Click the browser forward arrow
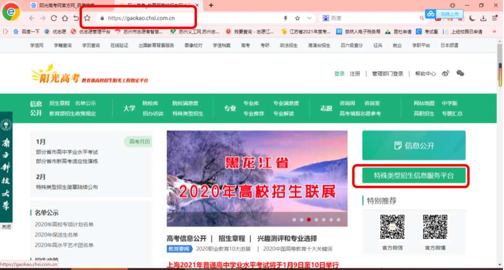This screenshot has height=270, width=504. pyautogui.click(x=42, y=18)
